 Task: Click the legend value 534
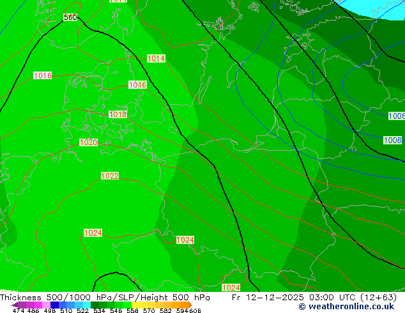(99, 310)
